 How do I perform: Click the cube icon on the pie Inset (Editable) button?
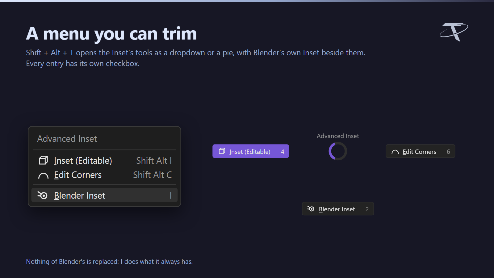coord(222,151)
